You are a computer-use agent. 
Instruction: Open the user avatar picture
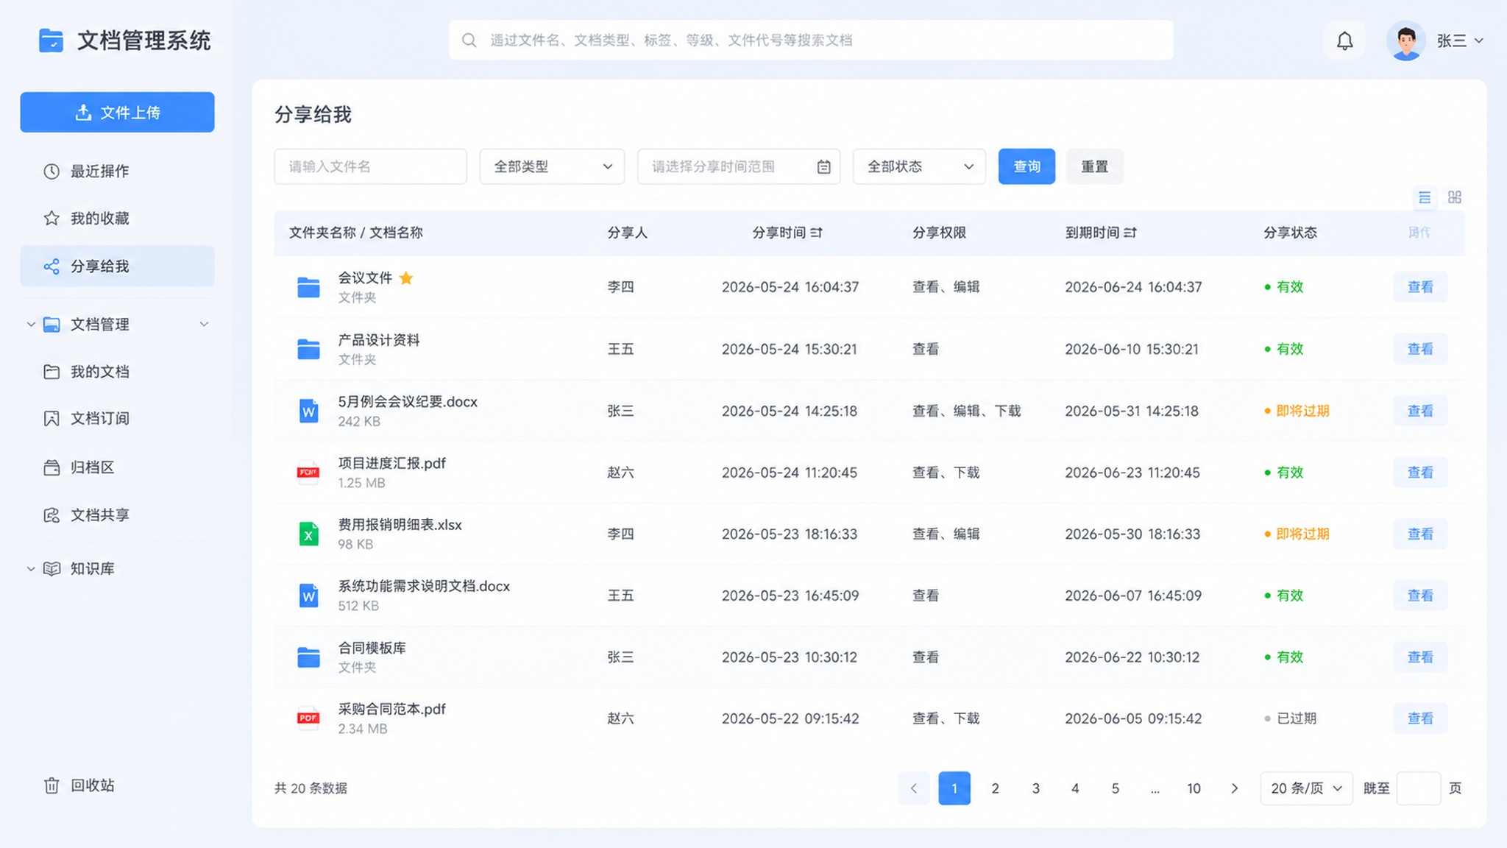(1405, 40)
